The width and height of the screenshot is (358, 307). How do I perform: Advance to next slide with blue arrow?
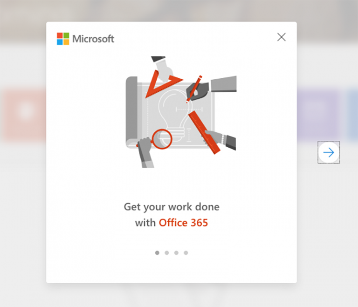pyautogui.click(x=329, y=152)
